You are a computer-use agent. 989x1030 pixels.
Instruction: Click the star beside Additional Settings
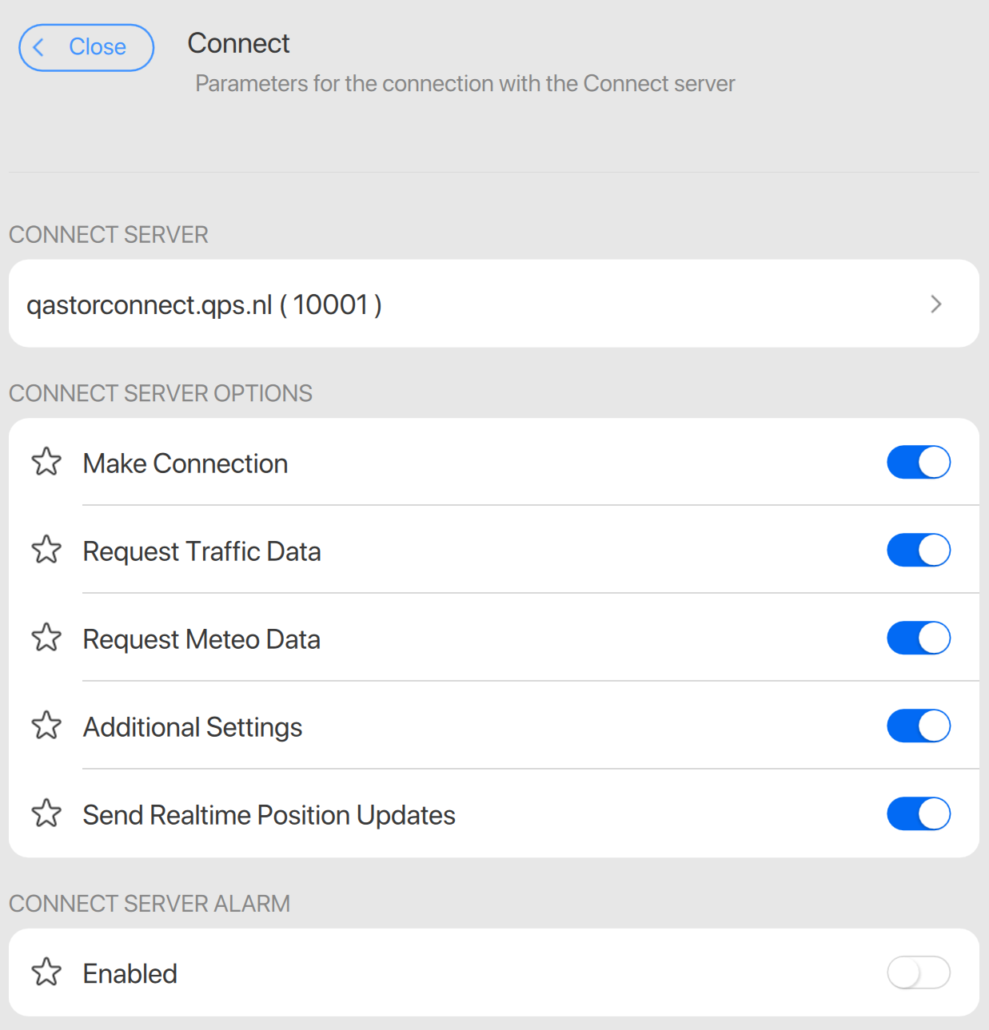[46, 726]
